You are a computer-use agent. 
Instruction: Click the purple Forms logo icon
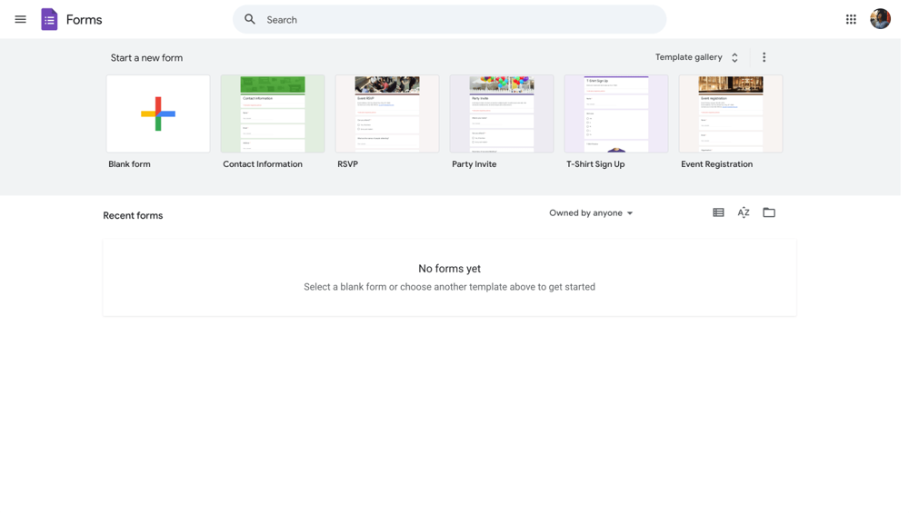click(49, 19)
